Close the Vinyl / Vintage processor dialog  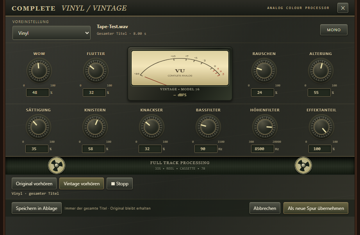(342, 8)
